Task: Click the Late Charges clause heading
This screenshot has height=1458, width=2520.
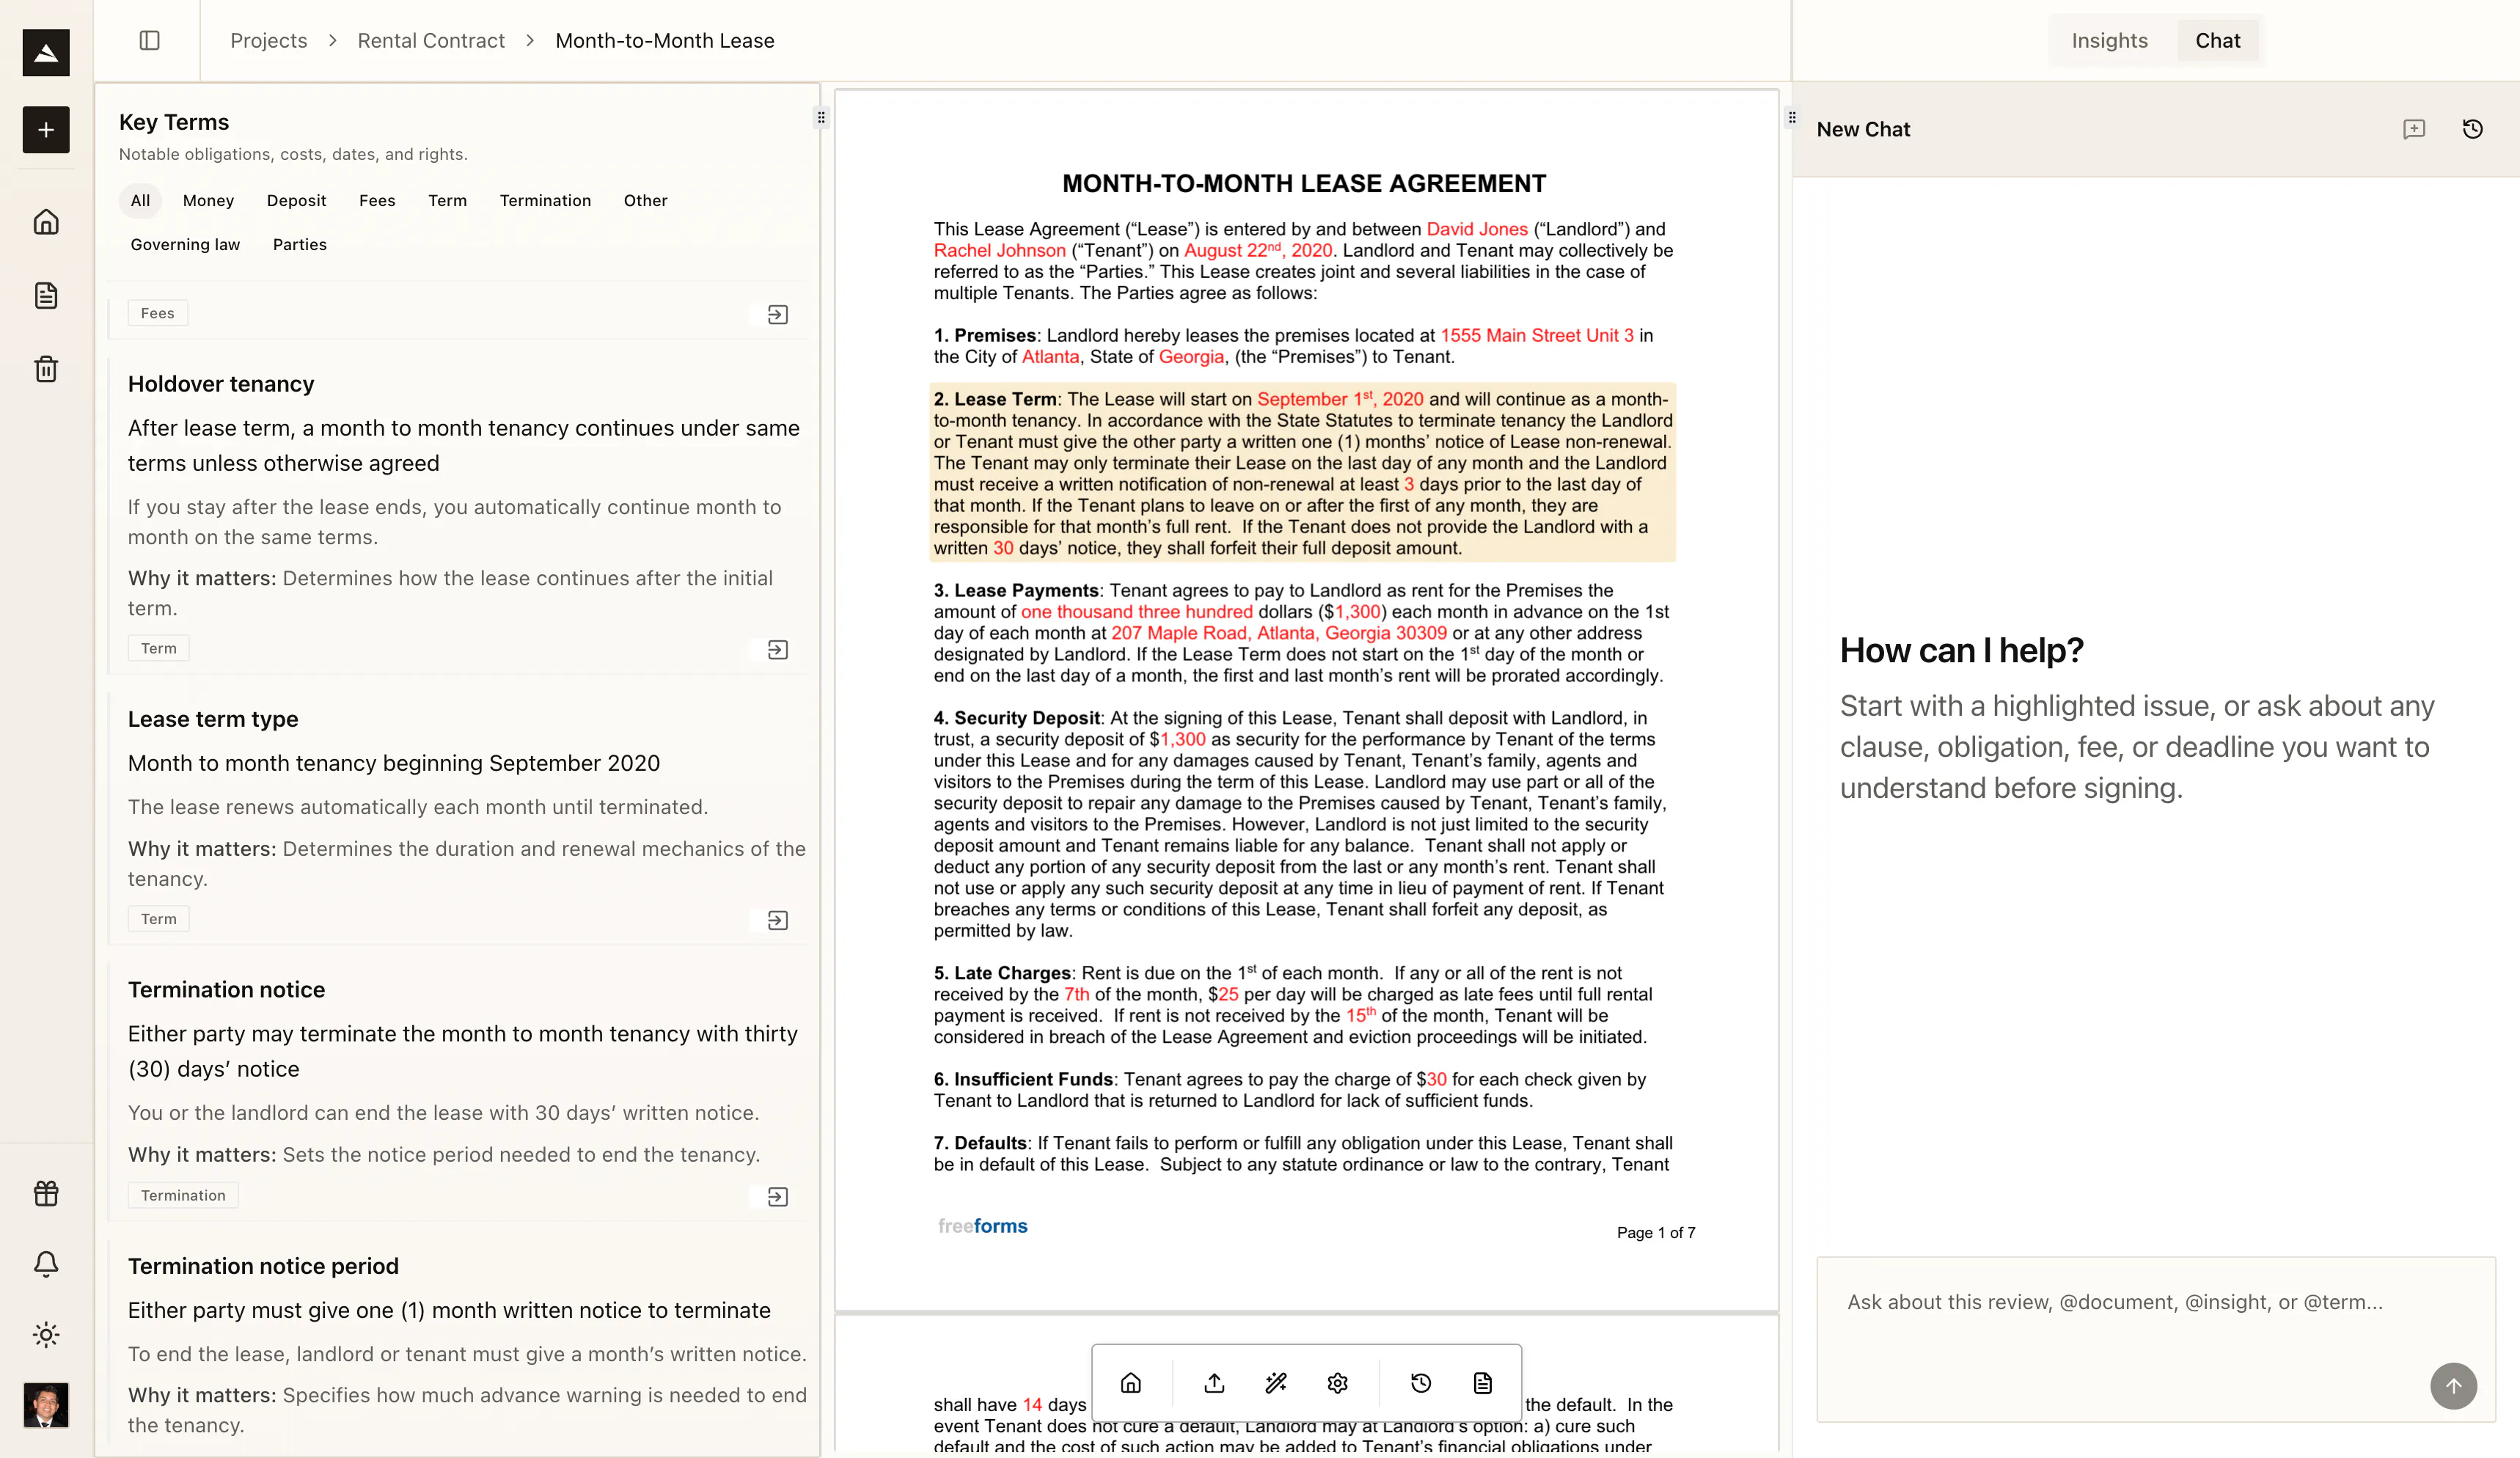Action: [x=1002, y=973]
